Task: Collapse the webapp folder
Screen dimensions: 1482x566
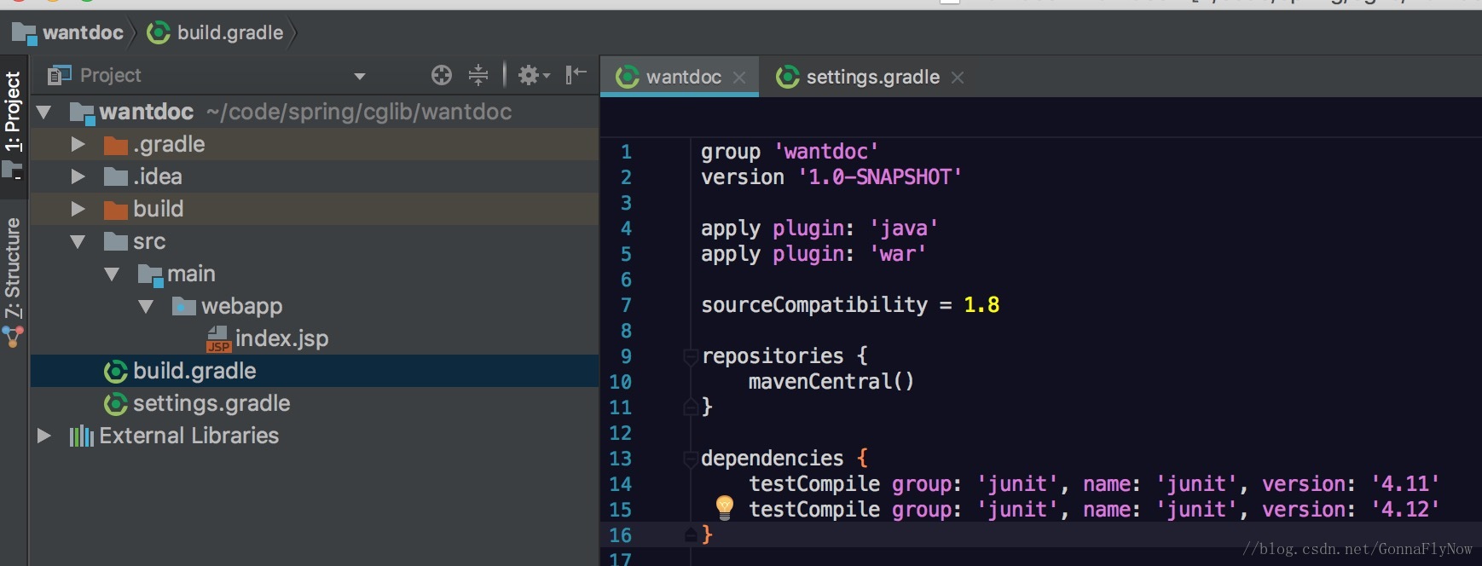Action: [x=146, y=307]
